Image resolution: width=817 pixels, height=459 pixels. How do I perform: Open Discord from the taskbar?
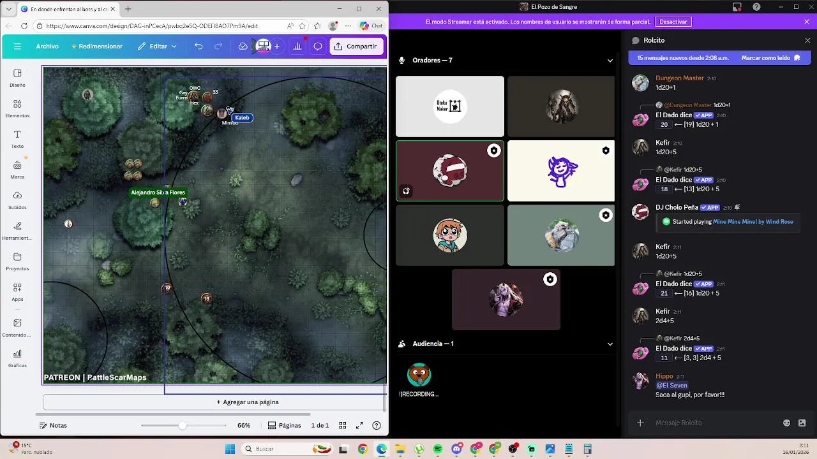point(456,449)
